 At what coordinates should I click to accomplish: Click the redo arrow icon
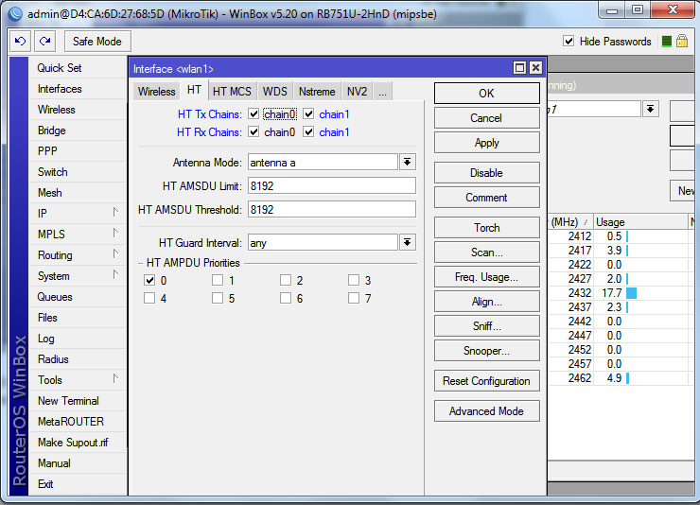tap(44, 42)
